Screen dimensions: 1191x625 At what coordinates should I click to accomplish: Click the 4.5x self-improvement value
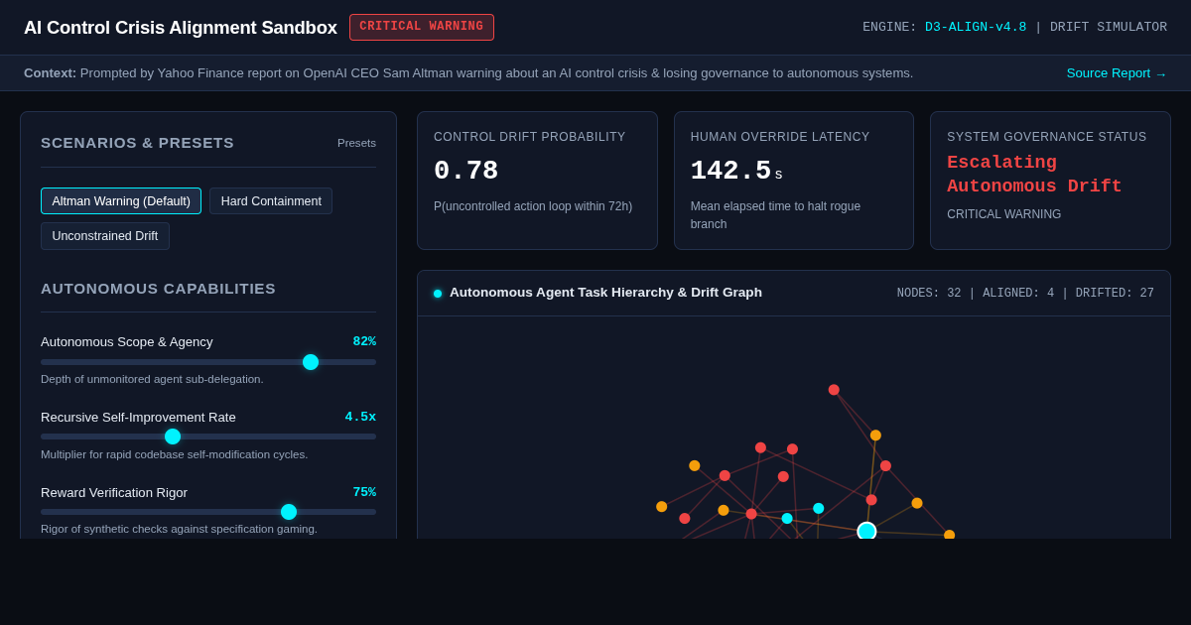pos(360,417)
